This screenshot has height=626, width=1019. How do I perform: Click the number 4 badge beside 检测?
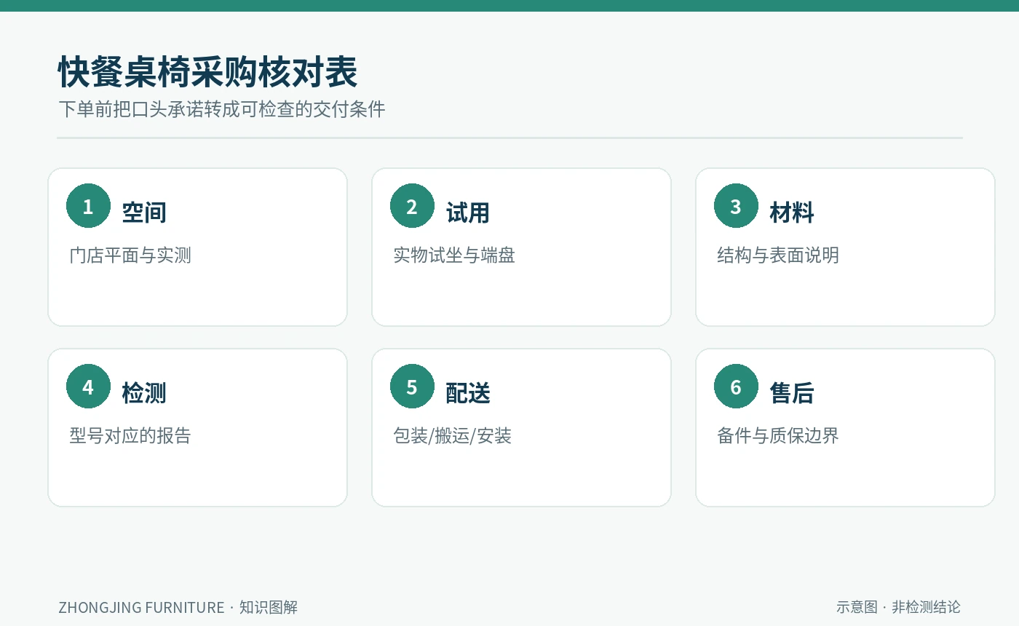(88, 387)
